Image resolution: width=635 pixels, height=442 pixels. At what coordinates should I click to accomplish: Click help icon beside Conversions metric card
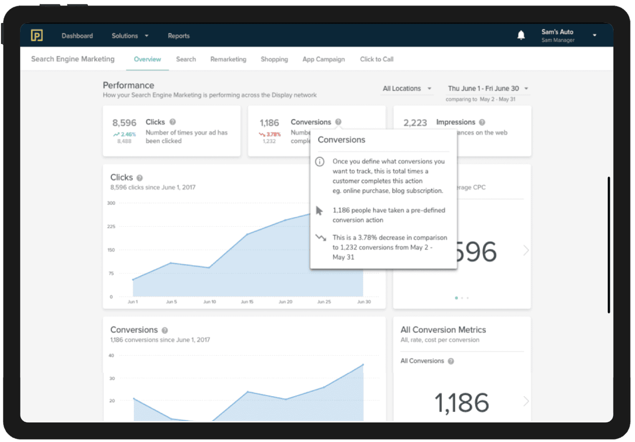[x=338, y=122]
